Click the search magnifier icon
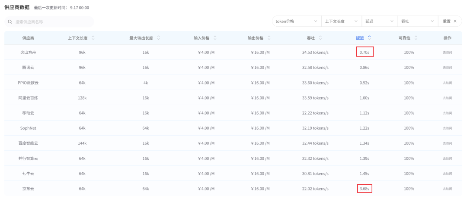The width and height of the screenshot is (467, 199). [x=10, y=22]
